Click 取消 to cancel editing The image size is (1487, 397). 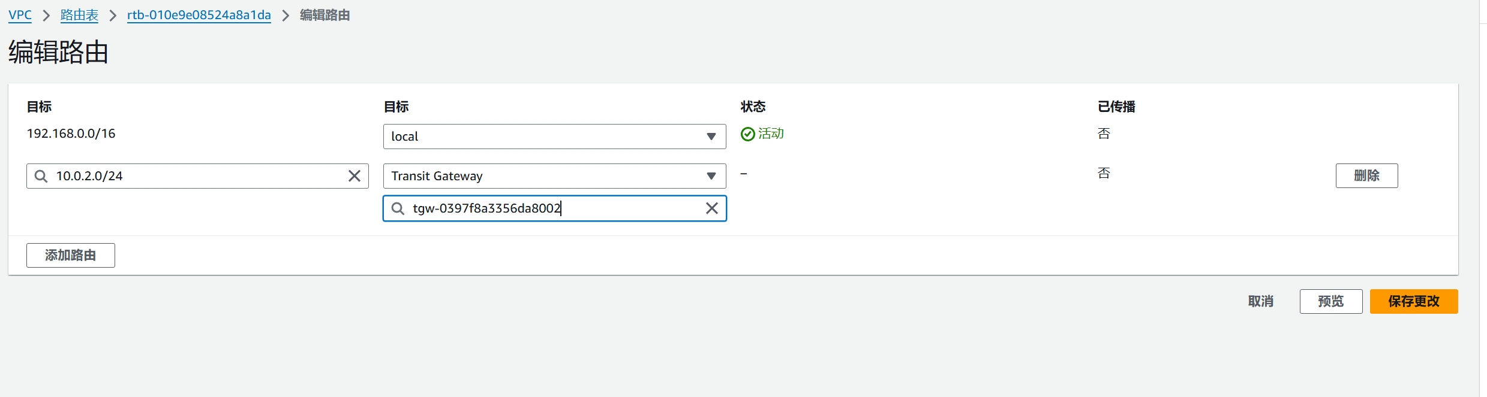1260,301
